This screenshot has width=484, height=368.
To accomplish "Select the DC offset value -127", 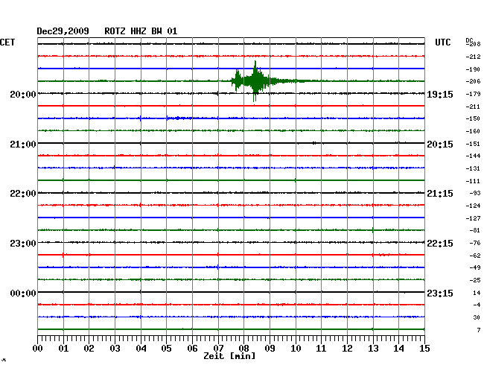I will pos(473,218).
